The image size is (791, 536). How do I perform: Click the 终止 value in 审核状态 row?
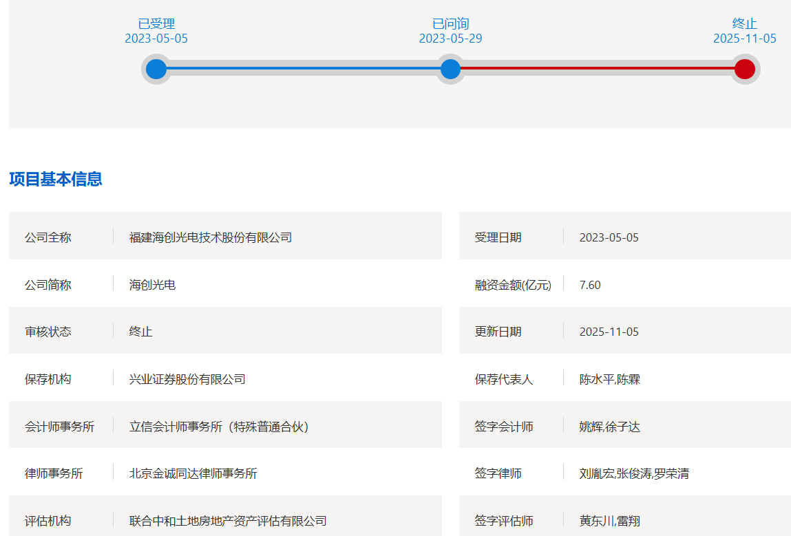pos(140,332)
